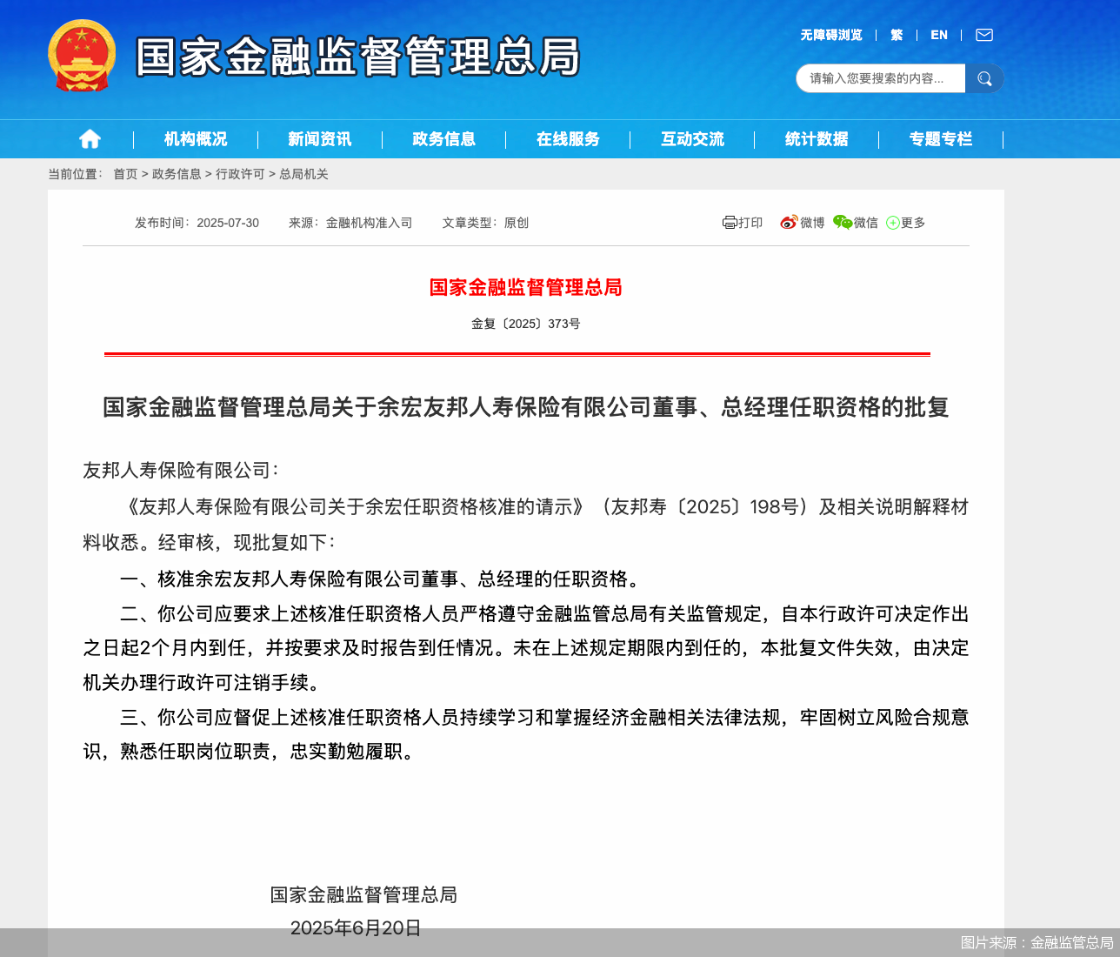Click the 微信 share label
Image resolution: width=1120 pixels, height=957 pixels.
point(866,223)
